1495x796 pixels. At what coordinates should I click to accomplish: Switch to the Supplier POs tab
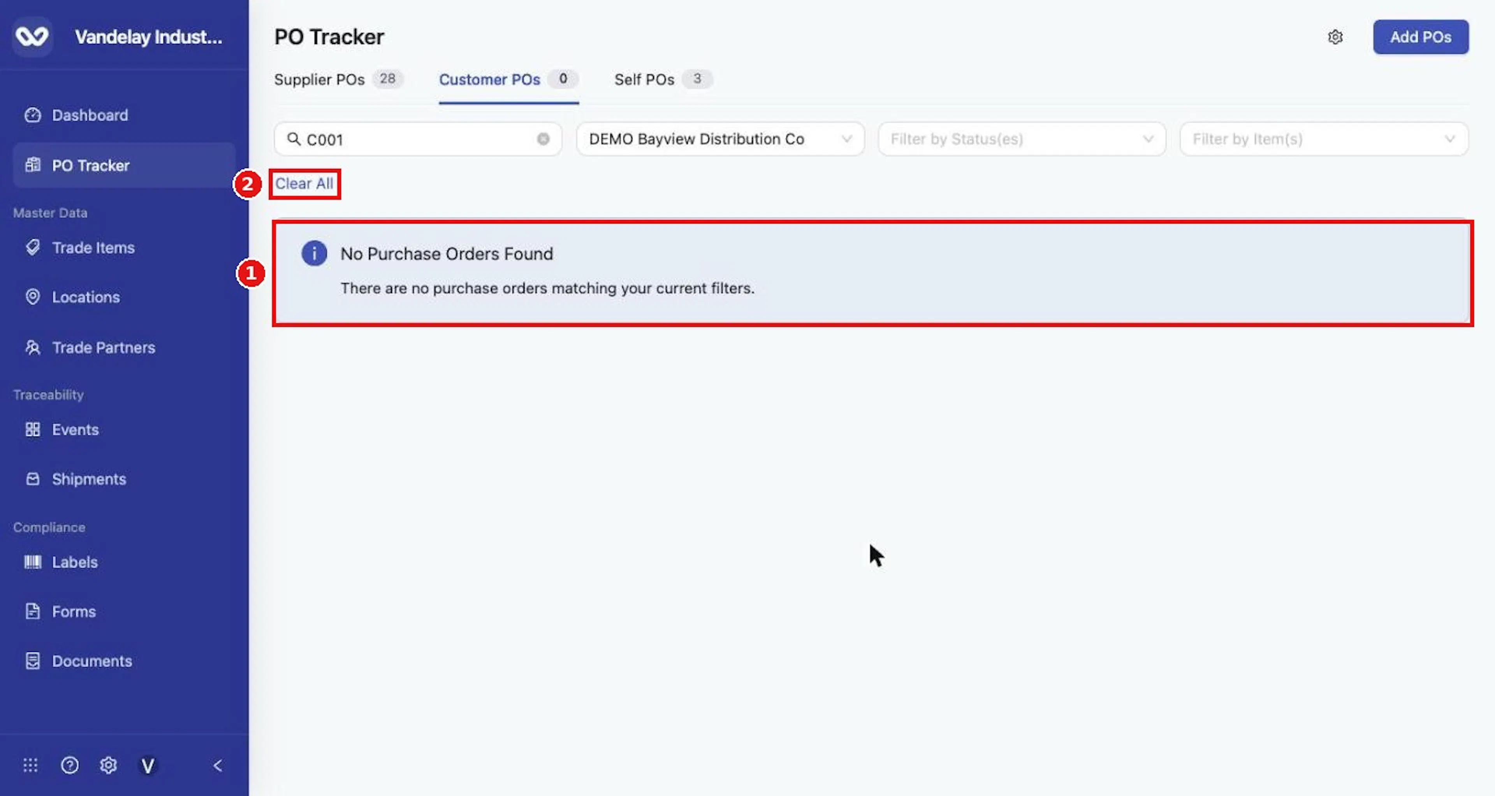[338, 79]
